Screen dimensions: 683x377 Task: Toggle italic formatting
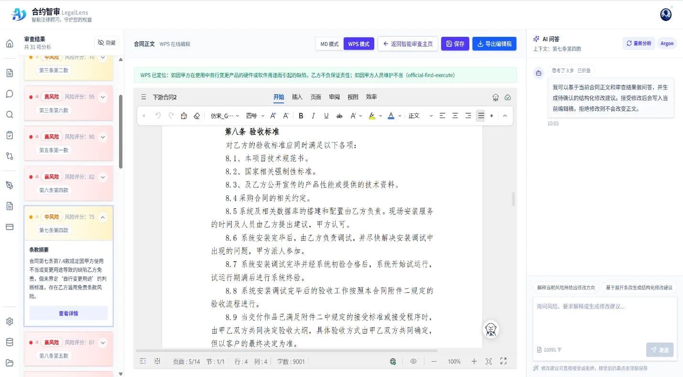[x=314, y=116]
